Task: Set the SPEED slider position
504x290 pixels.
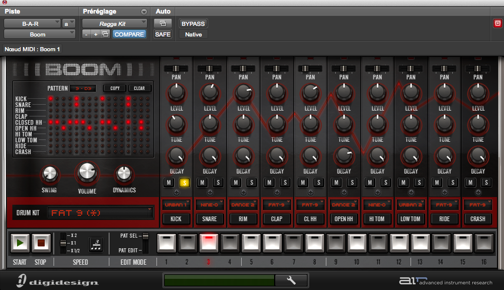Action: [x=63, y=243]
